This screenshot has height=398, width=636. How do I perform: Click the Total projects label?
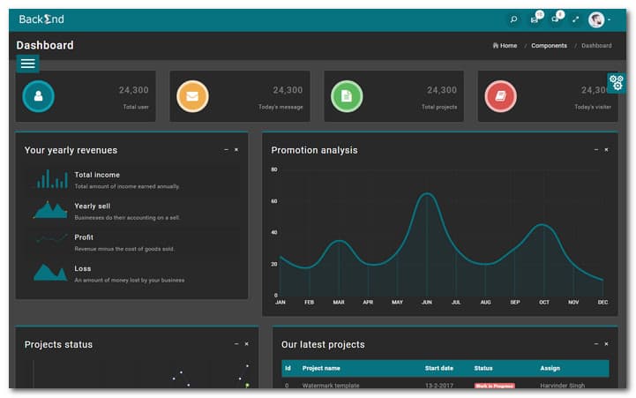[439, 107]
